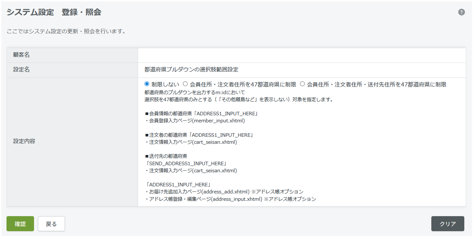
Task: Hit the クリア button
Action: [447, 224]
